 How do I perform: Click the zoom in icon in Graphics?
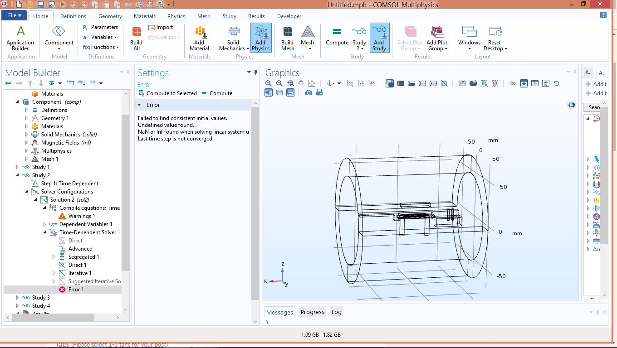coord(269,83)
